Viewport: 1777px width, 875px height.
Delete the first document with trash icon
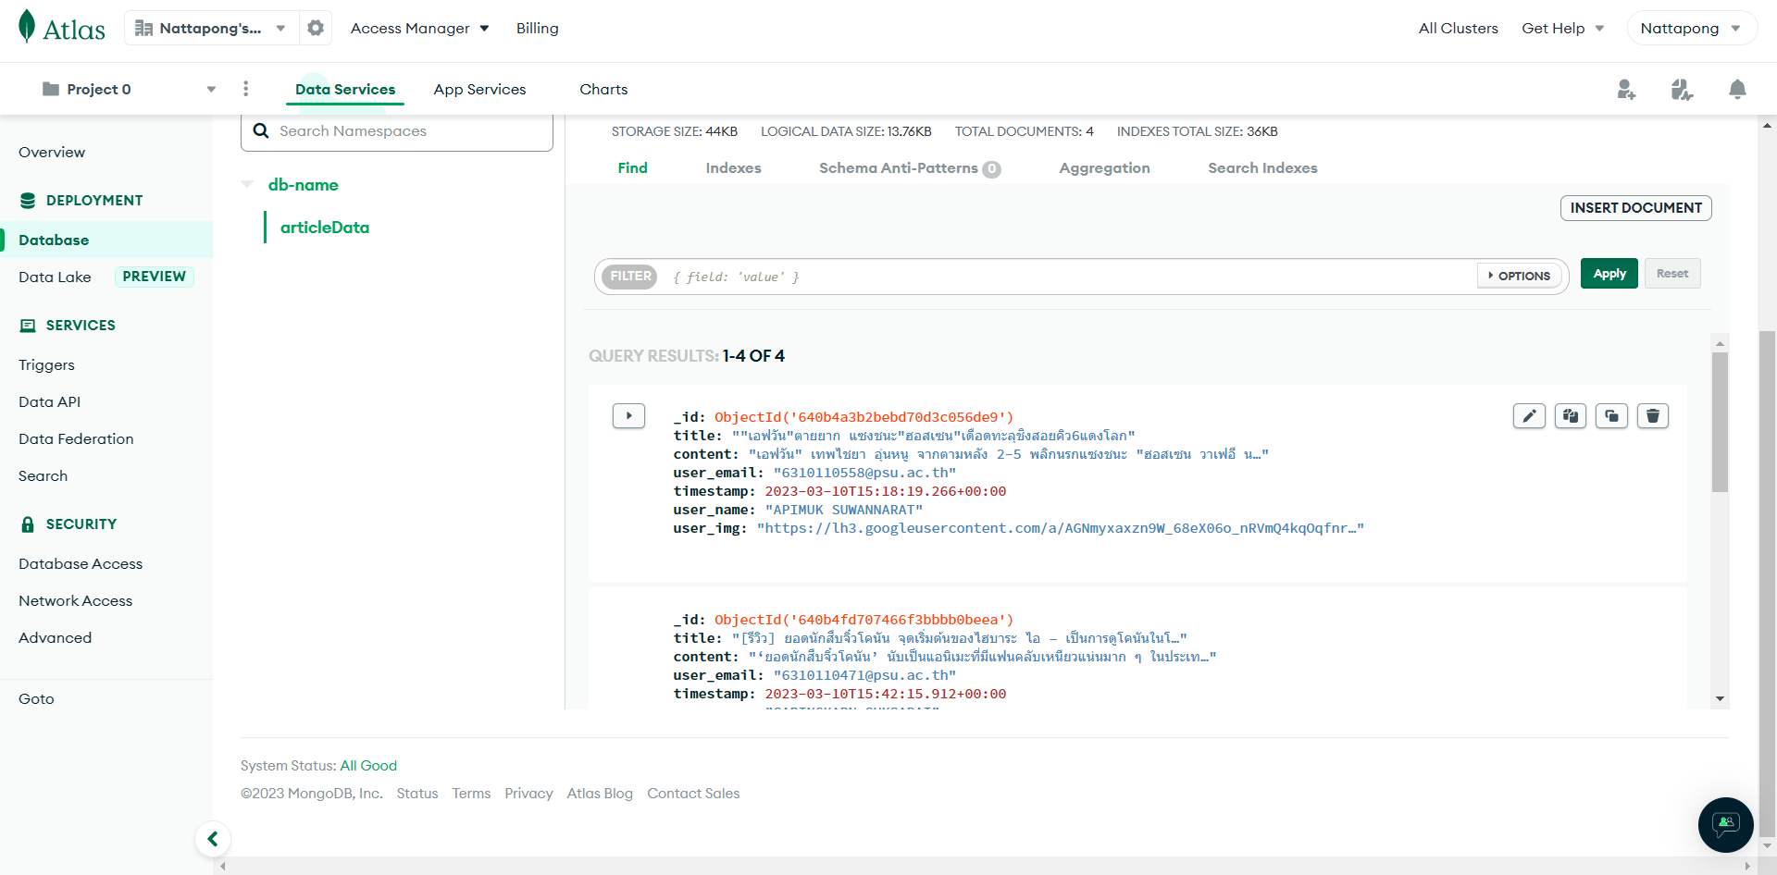click(x=1653, y=416)
